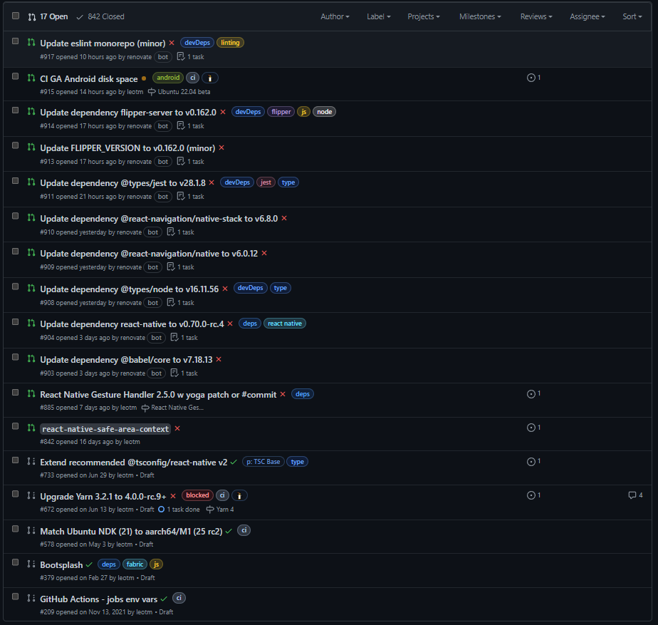
Task: Tick checkbox for Upgrade Yarn PR
Action: [x=16, y=494]
